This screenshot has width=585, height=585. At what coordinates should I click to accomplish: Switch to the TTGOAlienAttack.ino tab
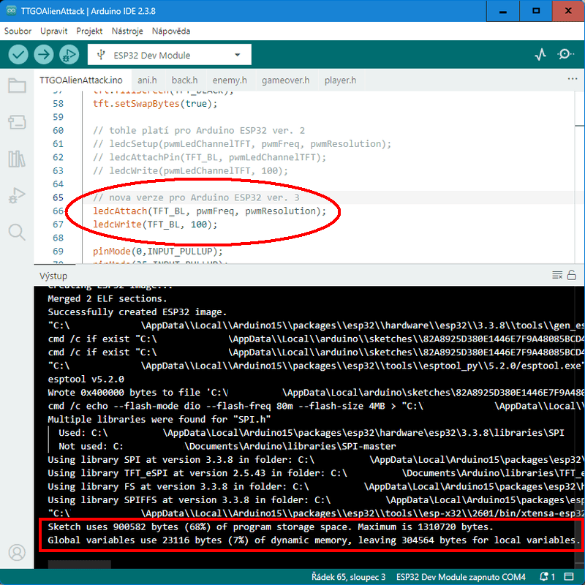coord(81,80)
